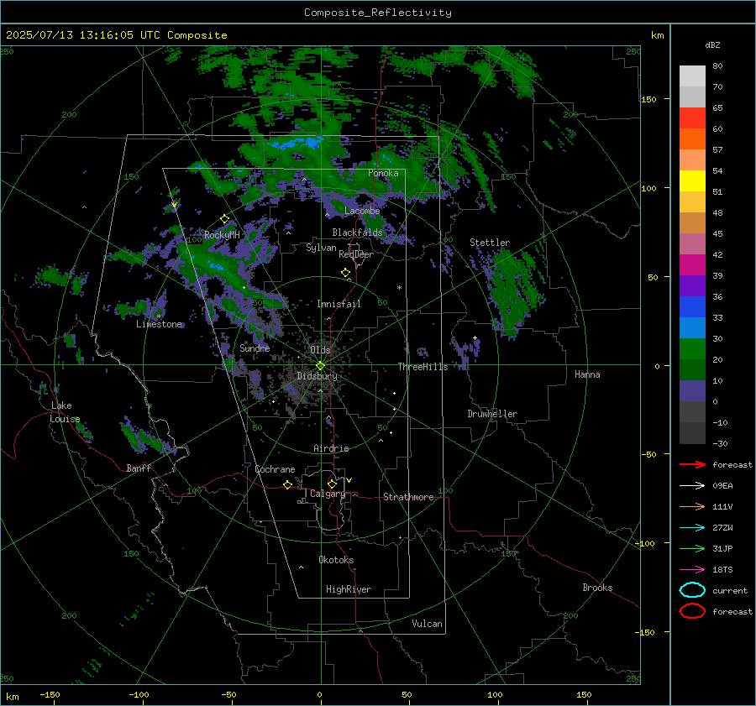Click the magenta 18TS arrow legend icon
The image size is (756, 706).
[x=692, y=570]
